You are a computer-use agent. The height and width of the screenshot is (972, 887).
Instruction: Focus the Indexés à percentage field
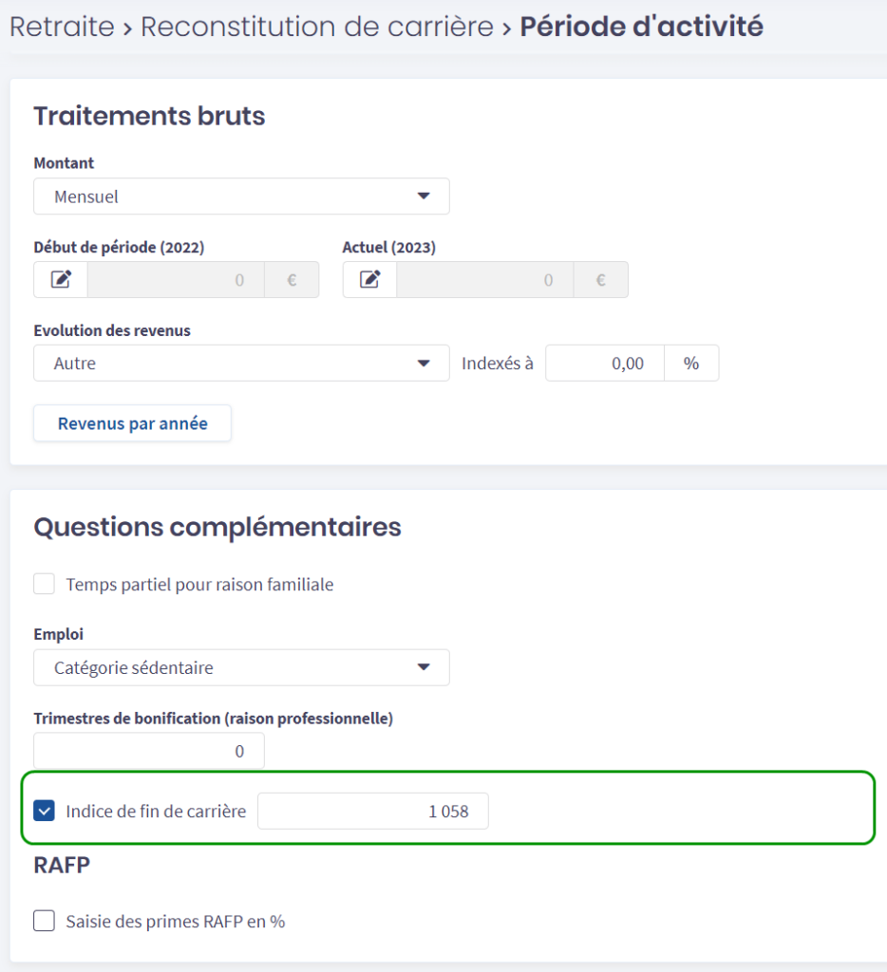point(604,364)
